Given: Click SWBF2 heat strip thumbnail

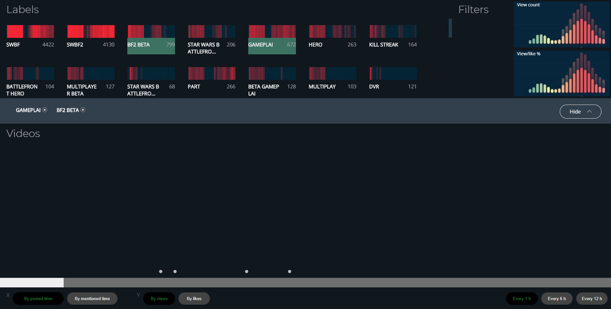Looking at the screenshot, I should [x=91, y=31].
